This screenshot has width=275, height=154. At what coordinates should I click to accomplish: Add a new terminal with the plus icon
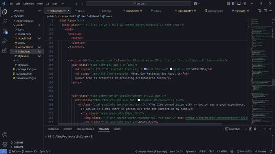[243, 129]
